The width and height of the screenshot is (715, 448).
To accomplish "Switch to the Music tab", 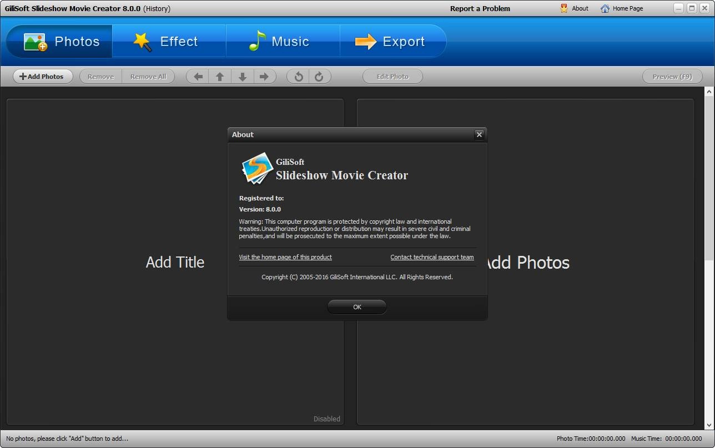I will click(x=283, y=42).
